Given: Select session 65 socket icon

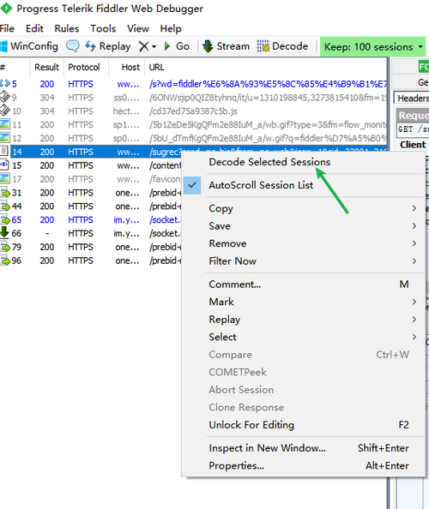Looking at the screenshot, I should point(5,219).
